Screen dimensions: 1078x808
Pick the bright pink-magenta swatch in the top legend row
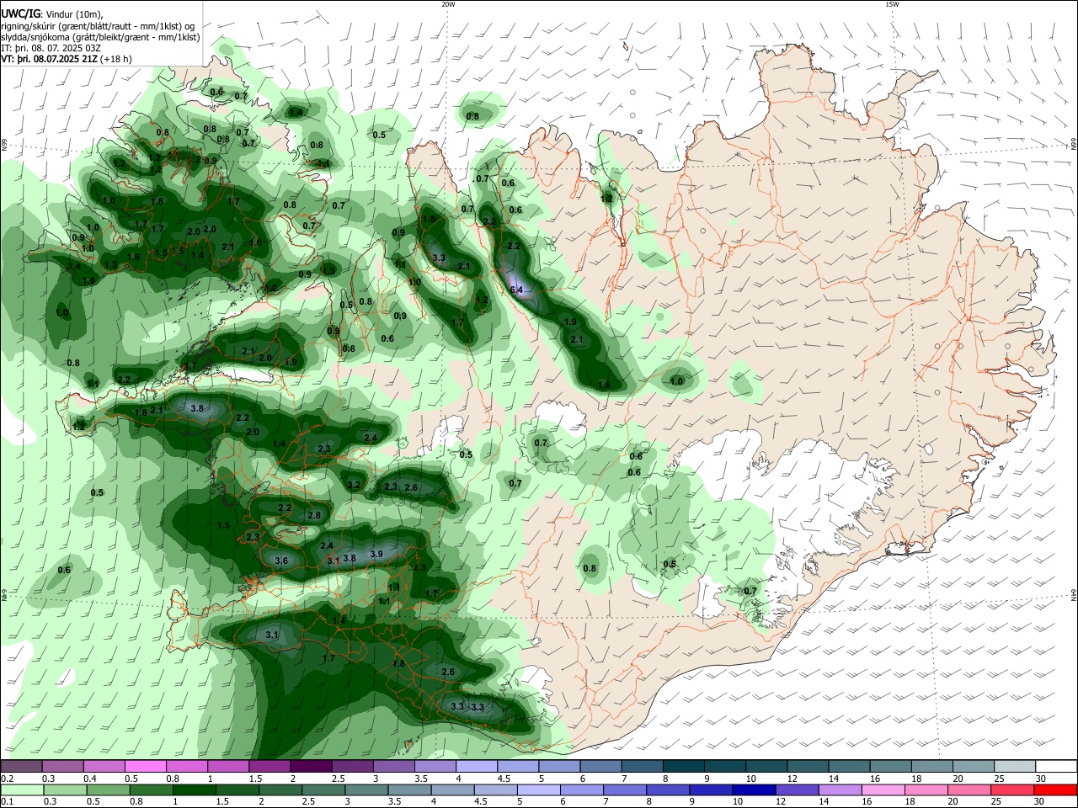(145, 766)
